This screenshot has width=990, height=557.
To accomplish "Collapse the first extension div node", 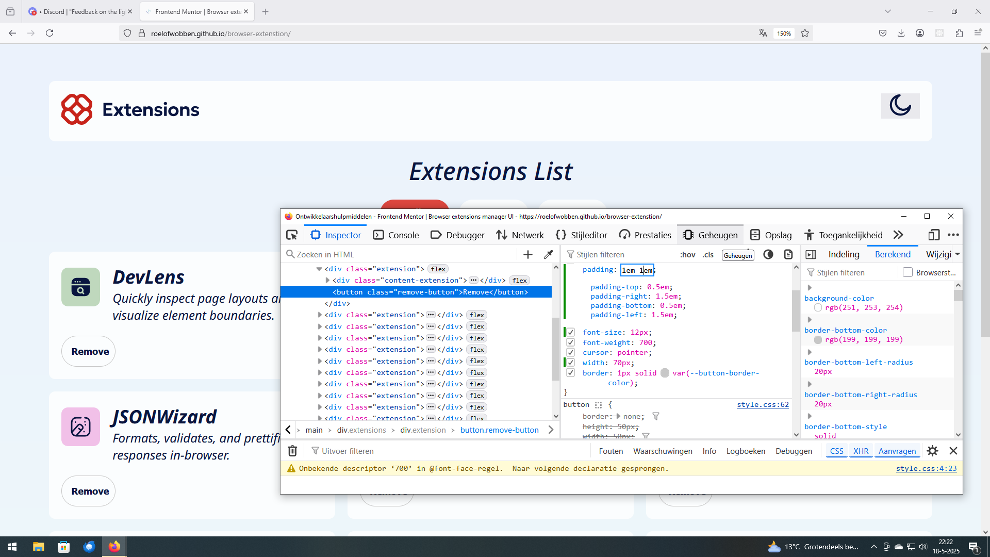I will click(x=319, y=269).
